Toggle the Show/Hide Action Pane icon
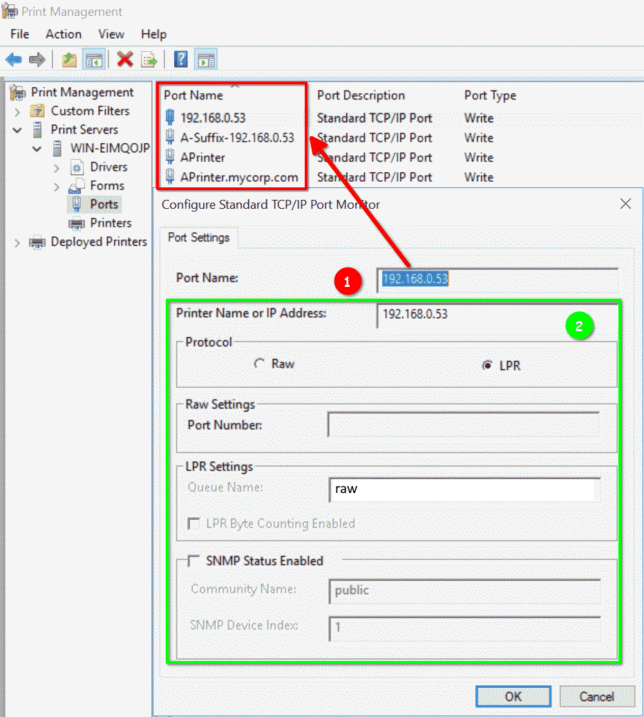 (x=206, y=59)
